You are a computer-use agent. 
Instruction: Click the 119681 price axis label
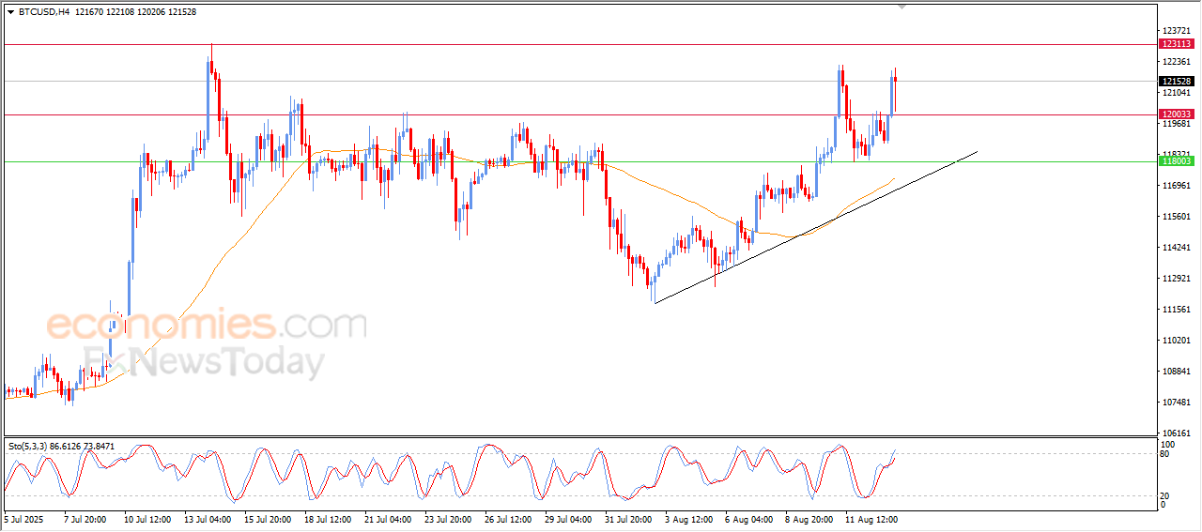point(1176,124)
